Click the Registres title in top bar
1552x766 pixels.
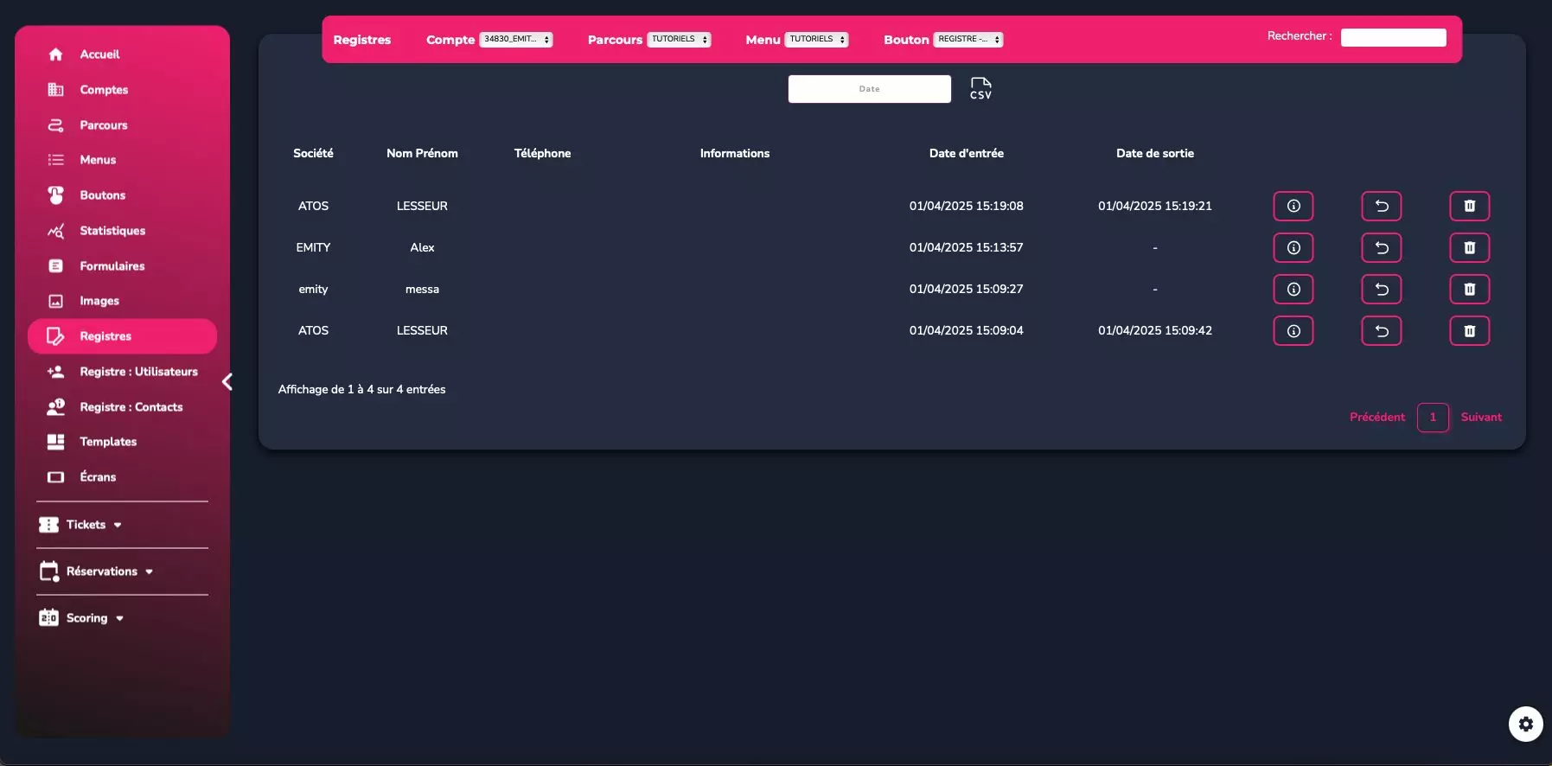361,40
